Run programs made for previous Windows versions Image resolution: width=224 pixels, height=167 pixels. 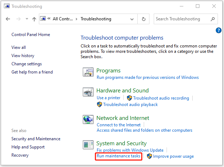148,77
